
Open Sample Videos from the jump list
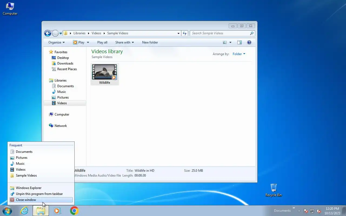[x=41, y=175]
